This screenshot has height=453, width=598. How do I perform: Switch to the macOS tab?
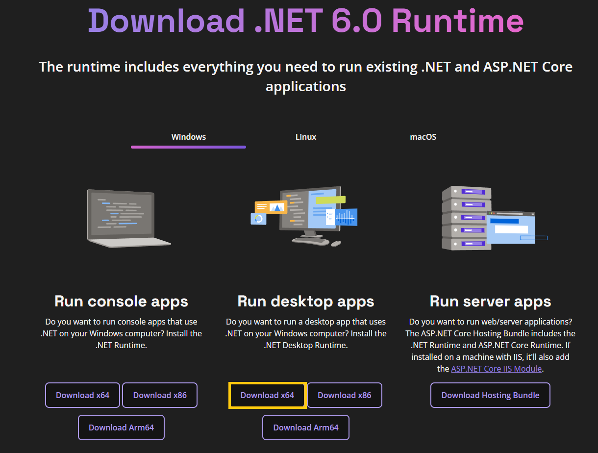click(x=423, y=137)
